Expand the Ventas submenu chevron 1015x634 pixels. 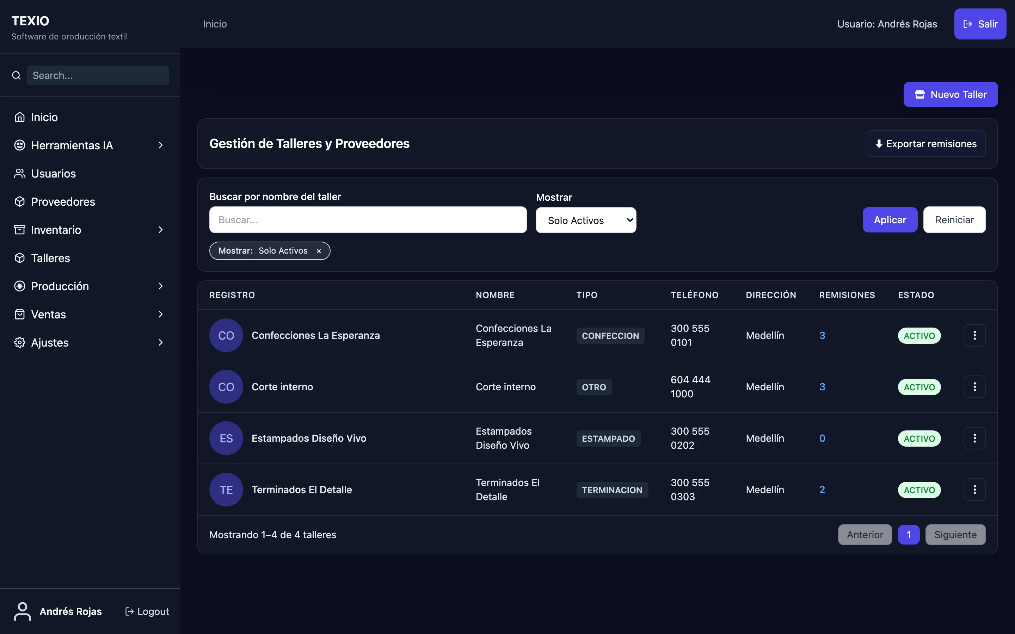coord(161,314)
